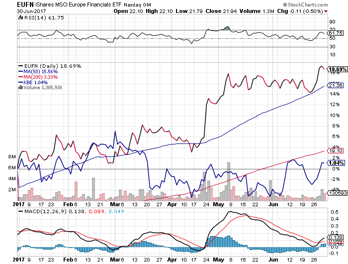Image resolution: width=348 pixels, height=264 pixels.
Task: Click the blue 0.049 histogram value in MACD legend
Action: [116, 211]
